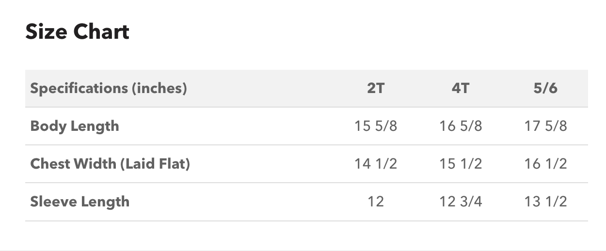Viewport: 606px width, 251px height.
Task: Select the Chest Width (Laid Flat) label
Action: point(110,164)
